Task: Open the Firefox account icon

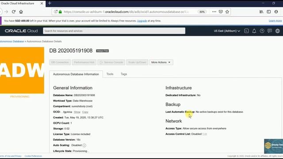Action: [276, 12]
